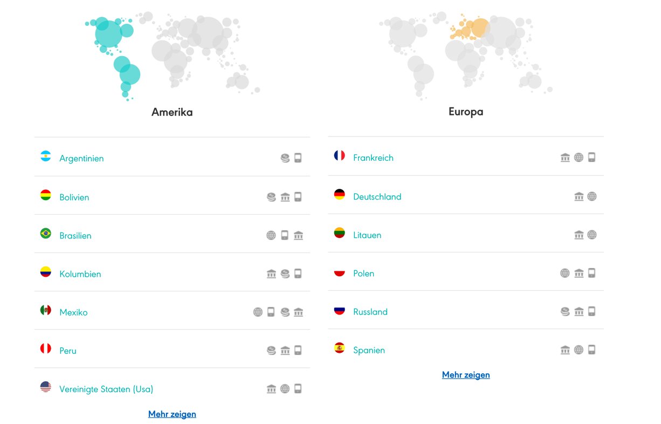The image size is (661, 424).
Task: Open the Kolumbien country link
Action: tap(80, 274)
